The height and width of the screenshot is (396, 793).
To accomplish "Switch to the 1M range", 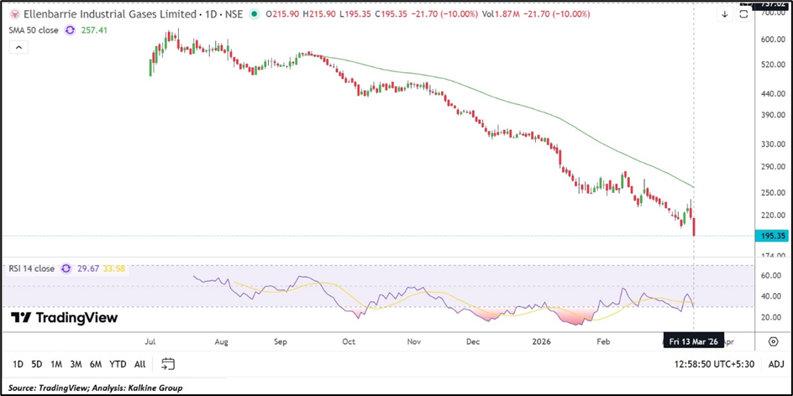I will pyautogui.click(x=57, y=364).
